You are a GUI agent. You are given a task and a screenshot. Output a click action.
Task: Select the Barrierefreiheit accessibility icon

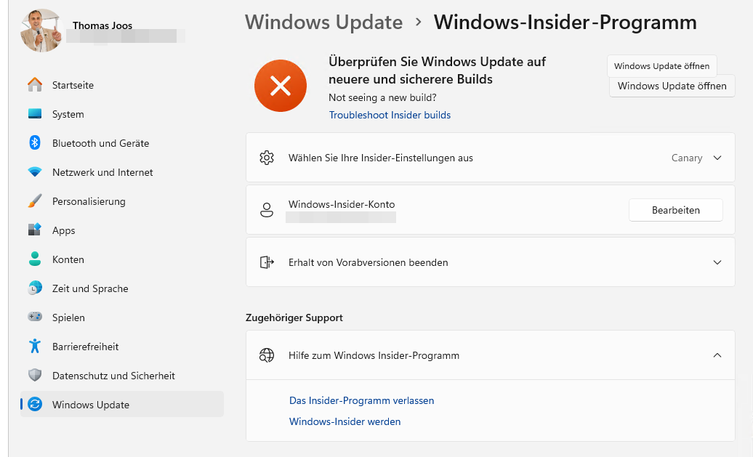(35, 347)
